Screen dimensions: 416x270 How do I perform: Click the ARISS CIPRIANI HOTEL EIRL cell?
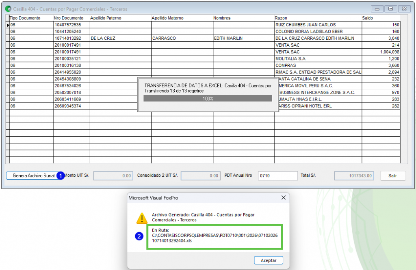[x=320, y=106]
